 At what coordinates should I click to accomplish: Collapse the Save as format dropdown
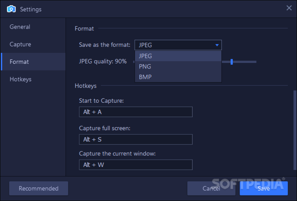click(178, 45)
